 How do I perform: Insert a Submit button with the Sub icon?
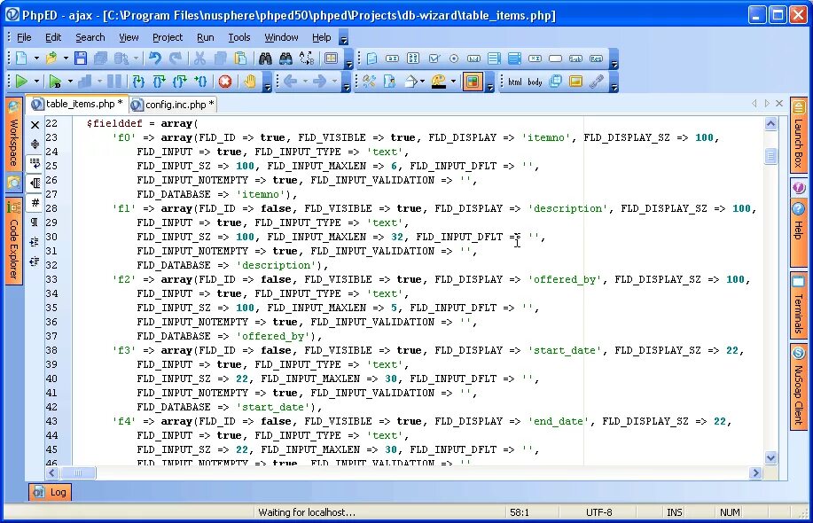point(575,59)
